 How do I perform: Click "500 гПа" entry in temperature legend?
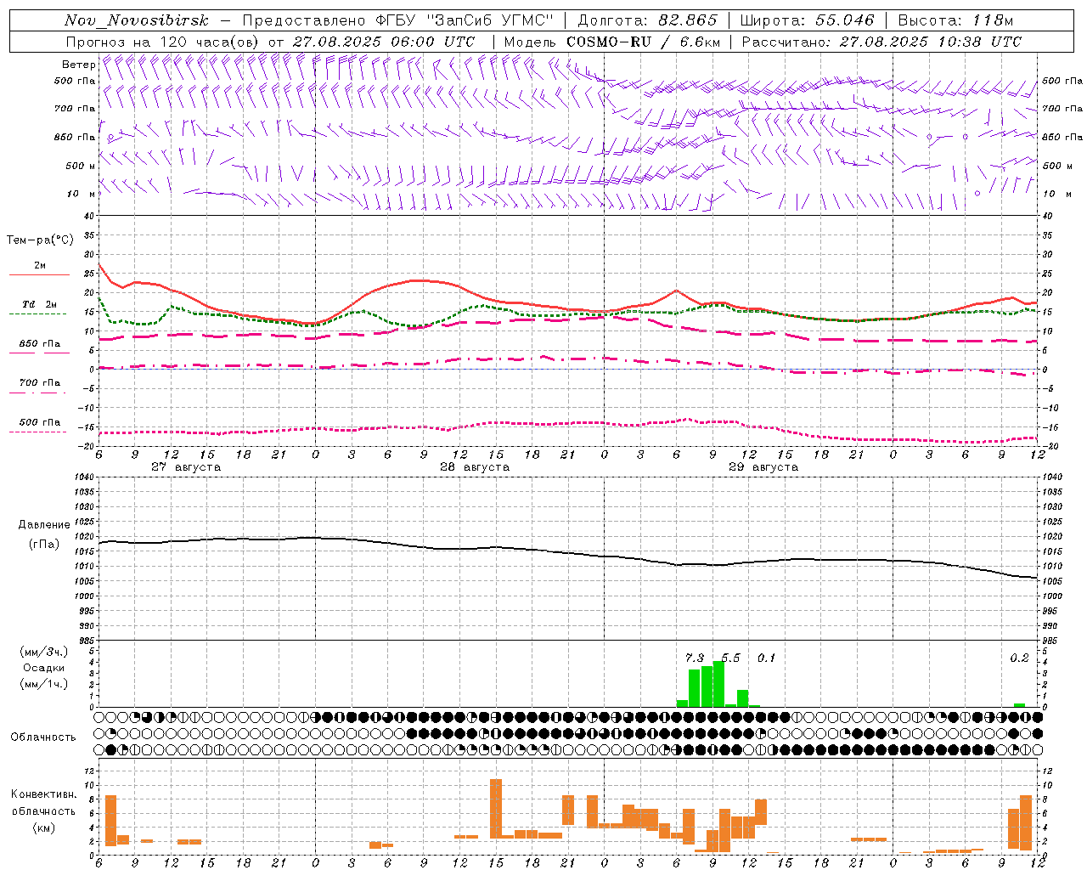(x=40, y=422)
